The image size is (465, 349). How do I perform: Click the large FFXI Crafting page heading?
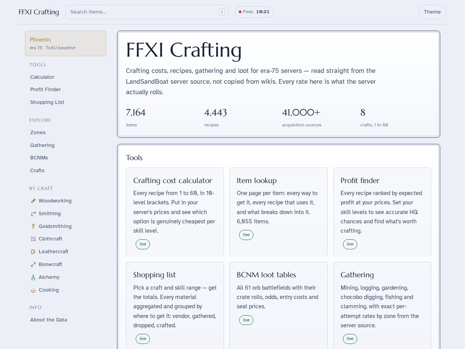pos(184,50)
